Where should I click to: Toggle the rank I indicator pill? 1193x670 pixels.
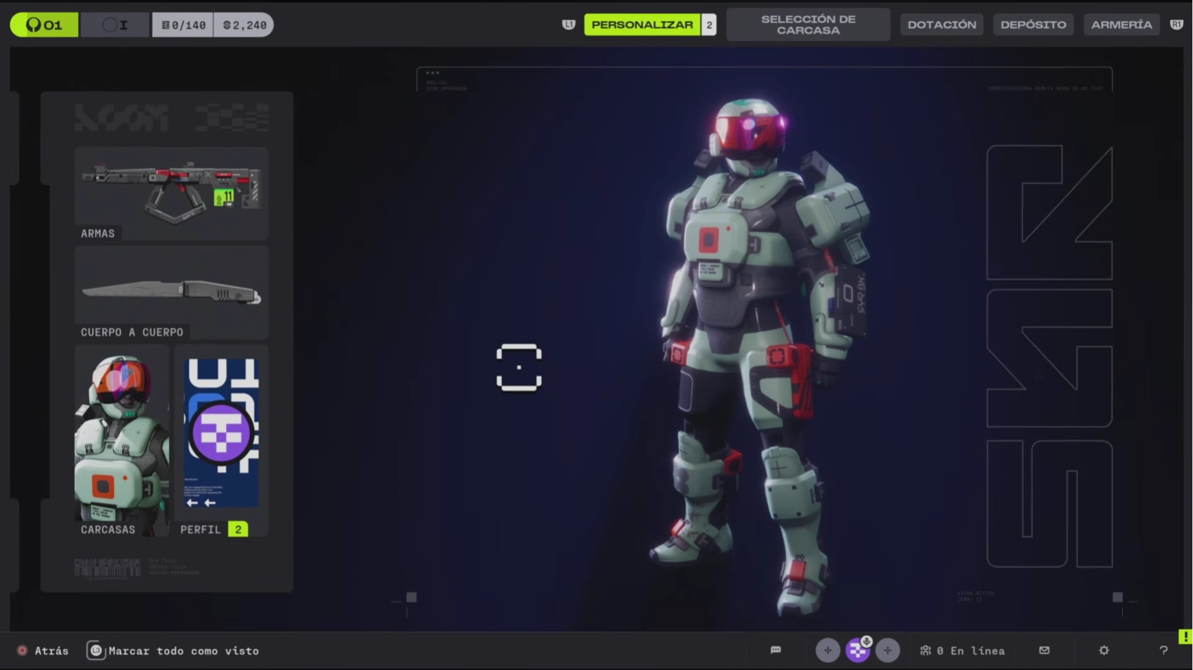(x=115, y=25)
